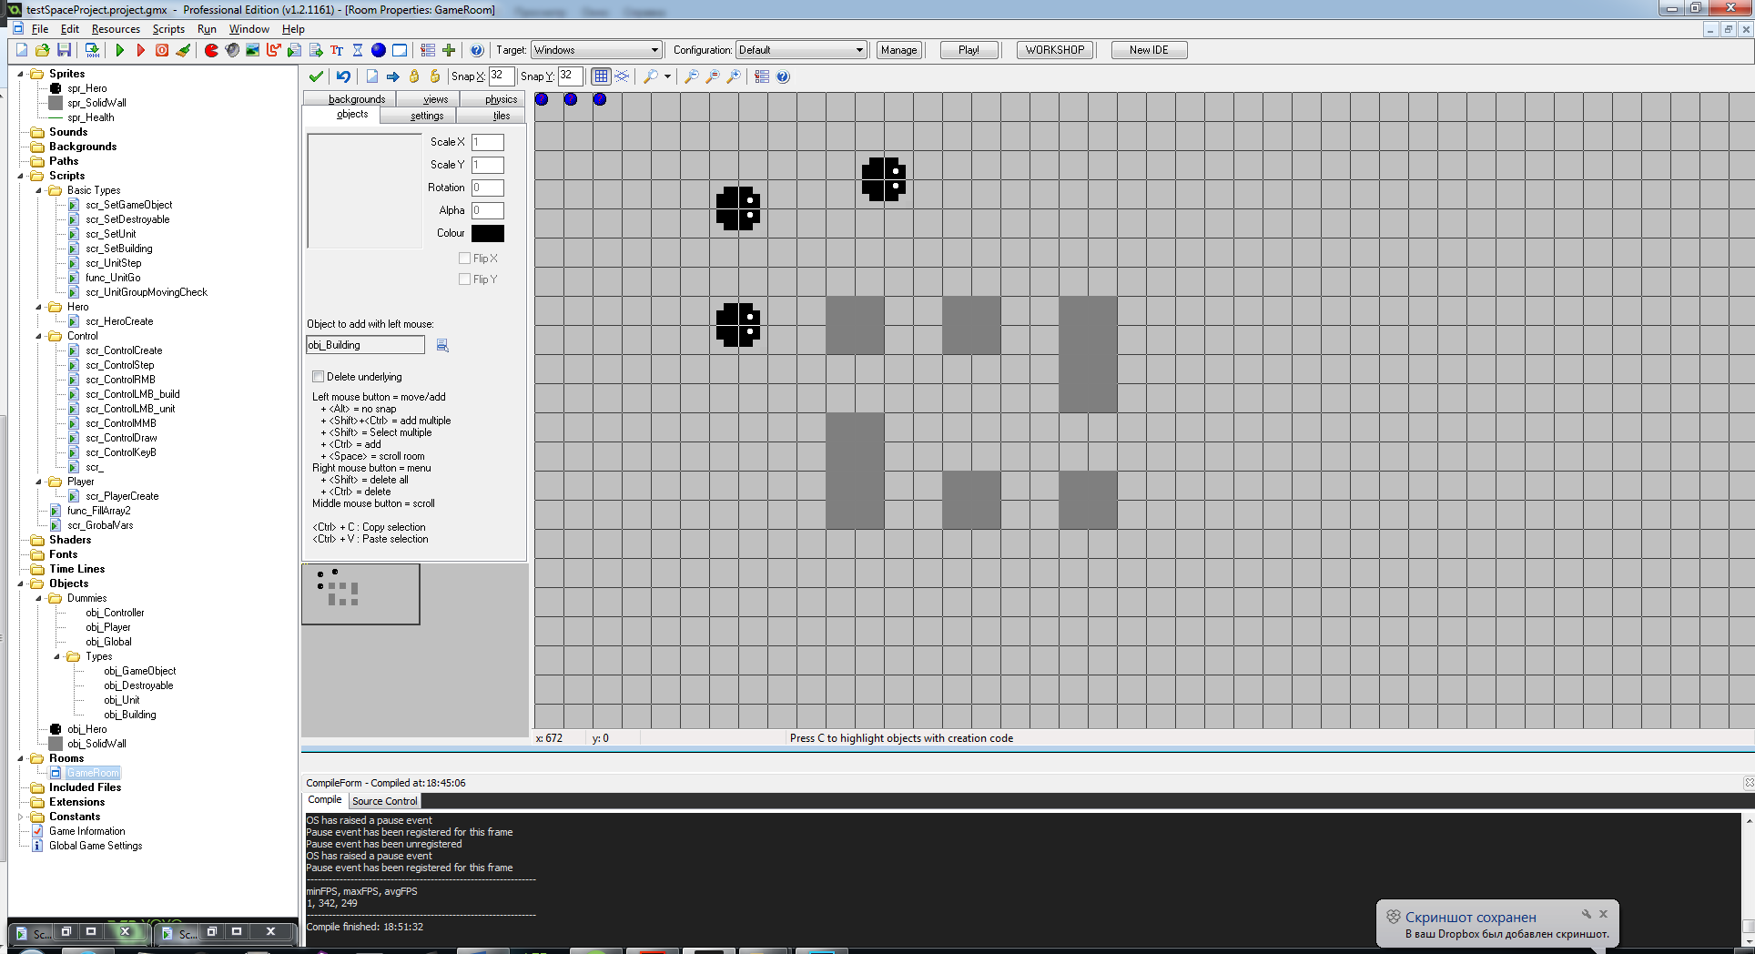Click the Undo arrow in room toolbar
This screenshot has width=1755, height=954.
pos(343,76)
